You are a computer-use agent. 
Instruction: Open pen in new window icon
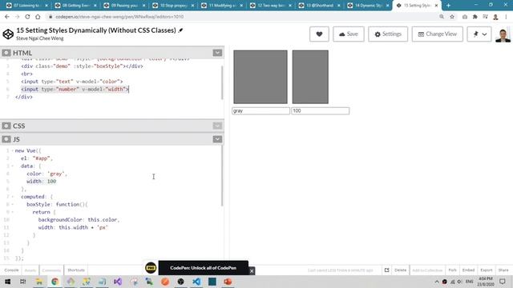pyautogui.click(x=386, y=270)
